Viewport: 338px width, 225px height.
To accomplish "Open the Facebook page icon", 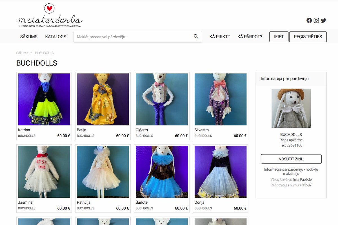I will 309,20.
